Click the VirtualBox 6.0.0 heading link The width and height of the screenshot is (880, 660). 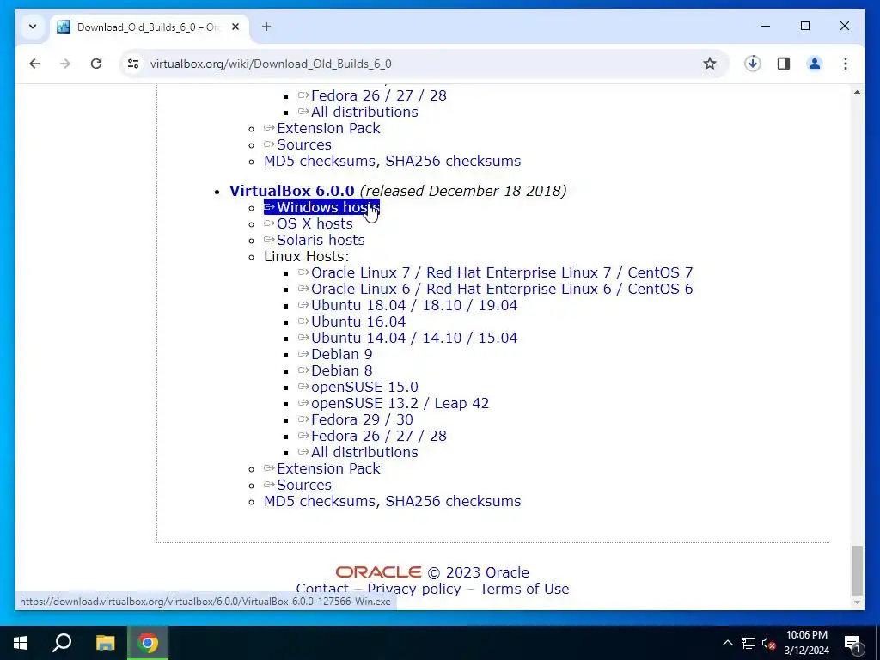click(x=292, y=191)
